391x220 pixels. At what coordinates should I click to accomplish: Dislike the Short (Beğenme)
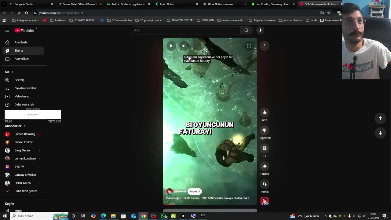265,130
